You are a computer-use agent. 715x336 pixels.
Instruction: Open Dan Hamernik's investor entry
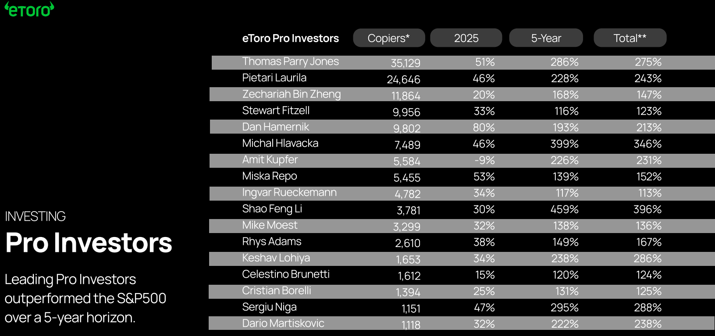click(275, 127)
